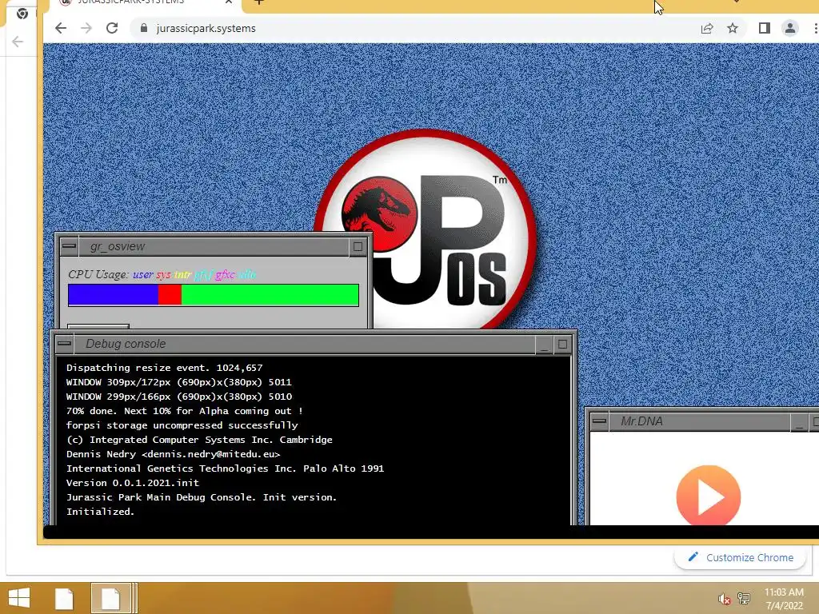This screenshot has height=614, width=819.
Task: Open the taskbar clock showing 11:03 AM
Action: [x=784, y=599]
